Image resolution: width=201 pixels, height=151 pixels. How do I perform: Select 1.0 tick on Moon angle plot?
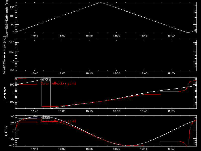click(12, 61)
